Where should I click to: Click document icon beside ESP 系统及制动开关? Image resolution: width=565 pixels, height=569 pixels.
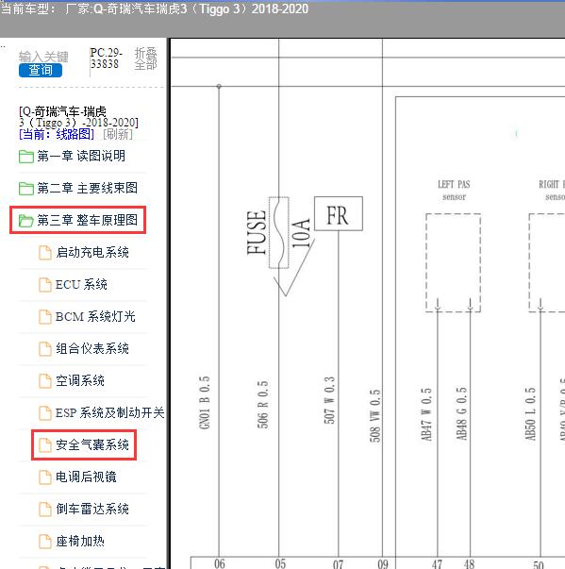click(45, 412)
